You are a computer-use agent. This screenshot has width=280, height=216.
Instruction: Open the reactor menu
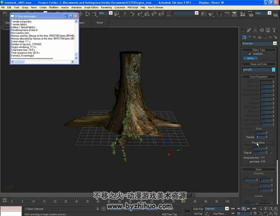[x=65, y=7]
